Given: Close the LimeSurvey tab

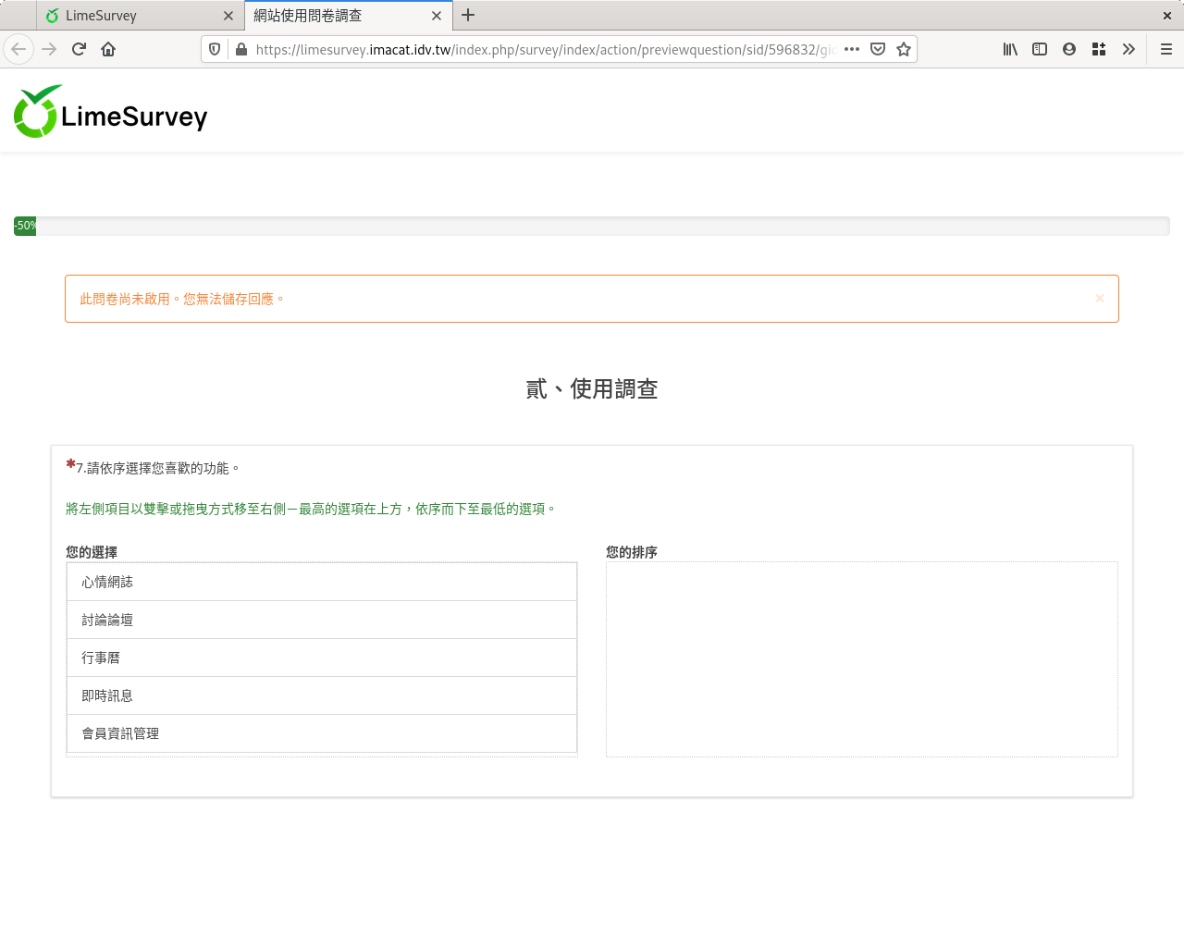Looking at the screenshot, I should pyautogui.click(x=228, y=16).
